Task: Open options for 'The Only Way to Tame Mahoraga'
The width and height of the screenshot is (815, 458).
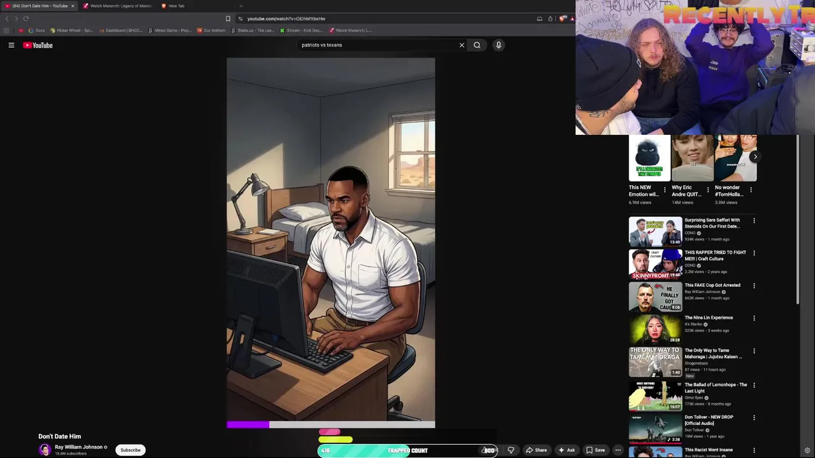Action: pos(754,351)
